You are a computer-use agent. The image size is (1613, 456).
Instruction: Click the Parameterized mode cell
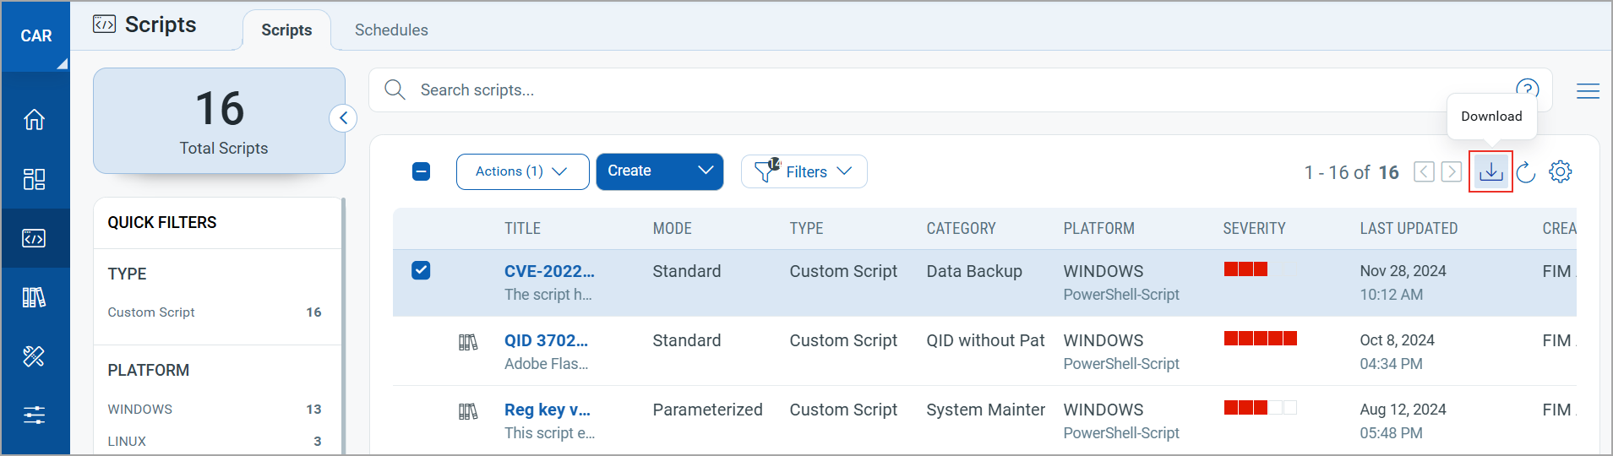707,410
